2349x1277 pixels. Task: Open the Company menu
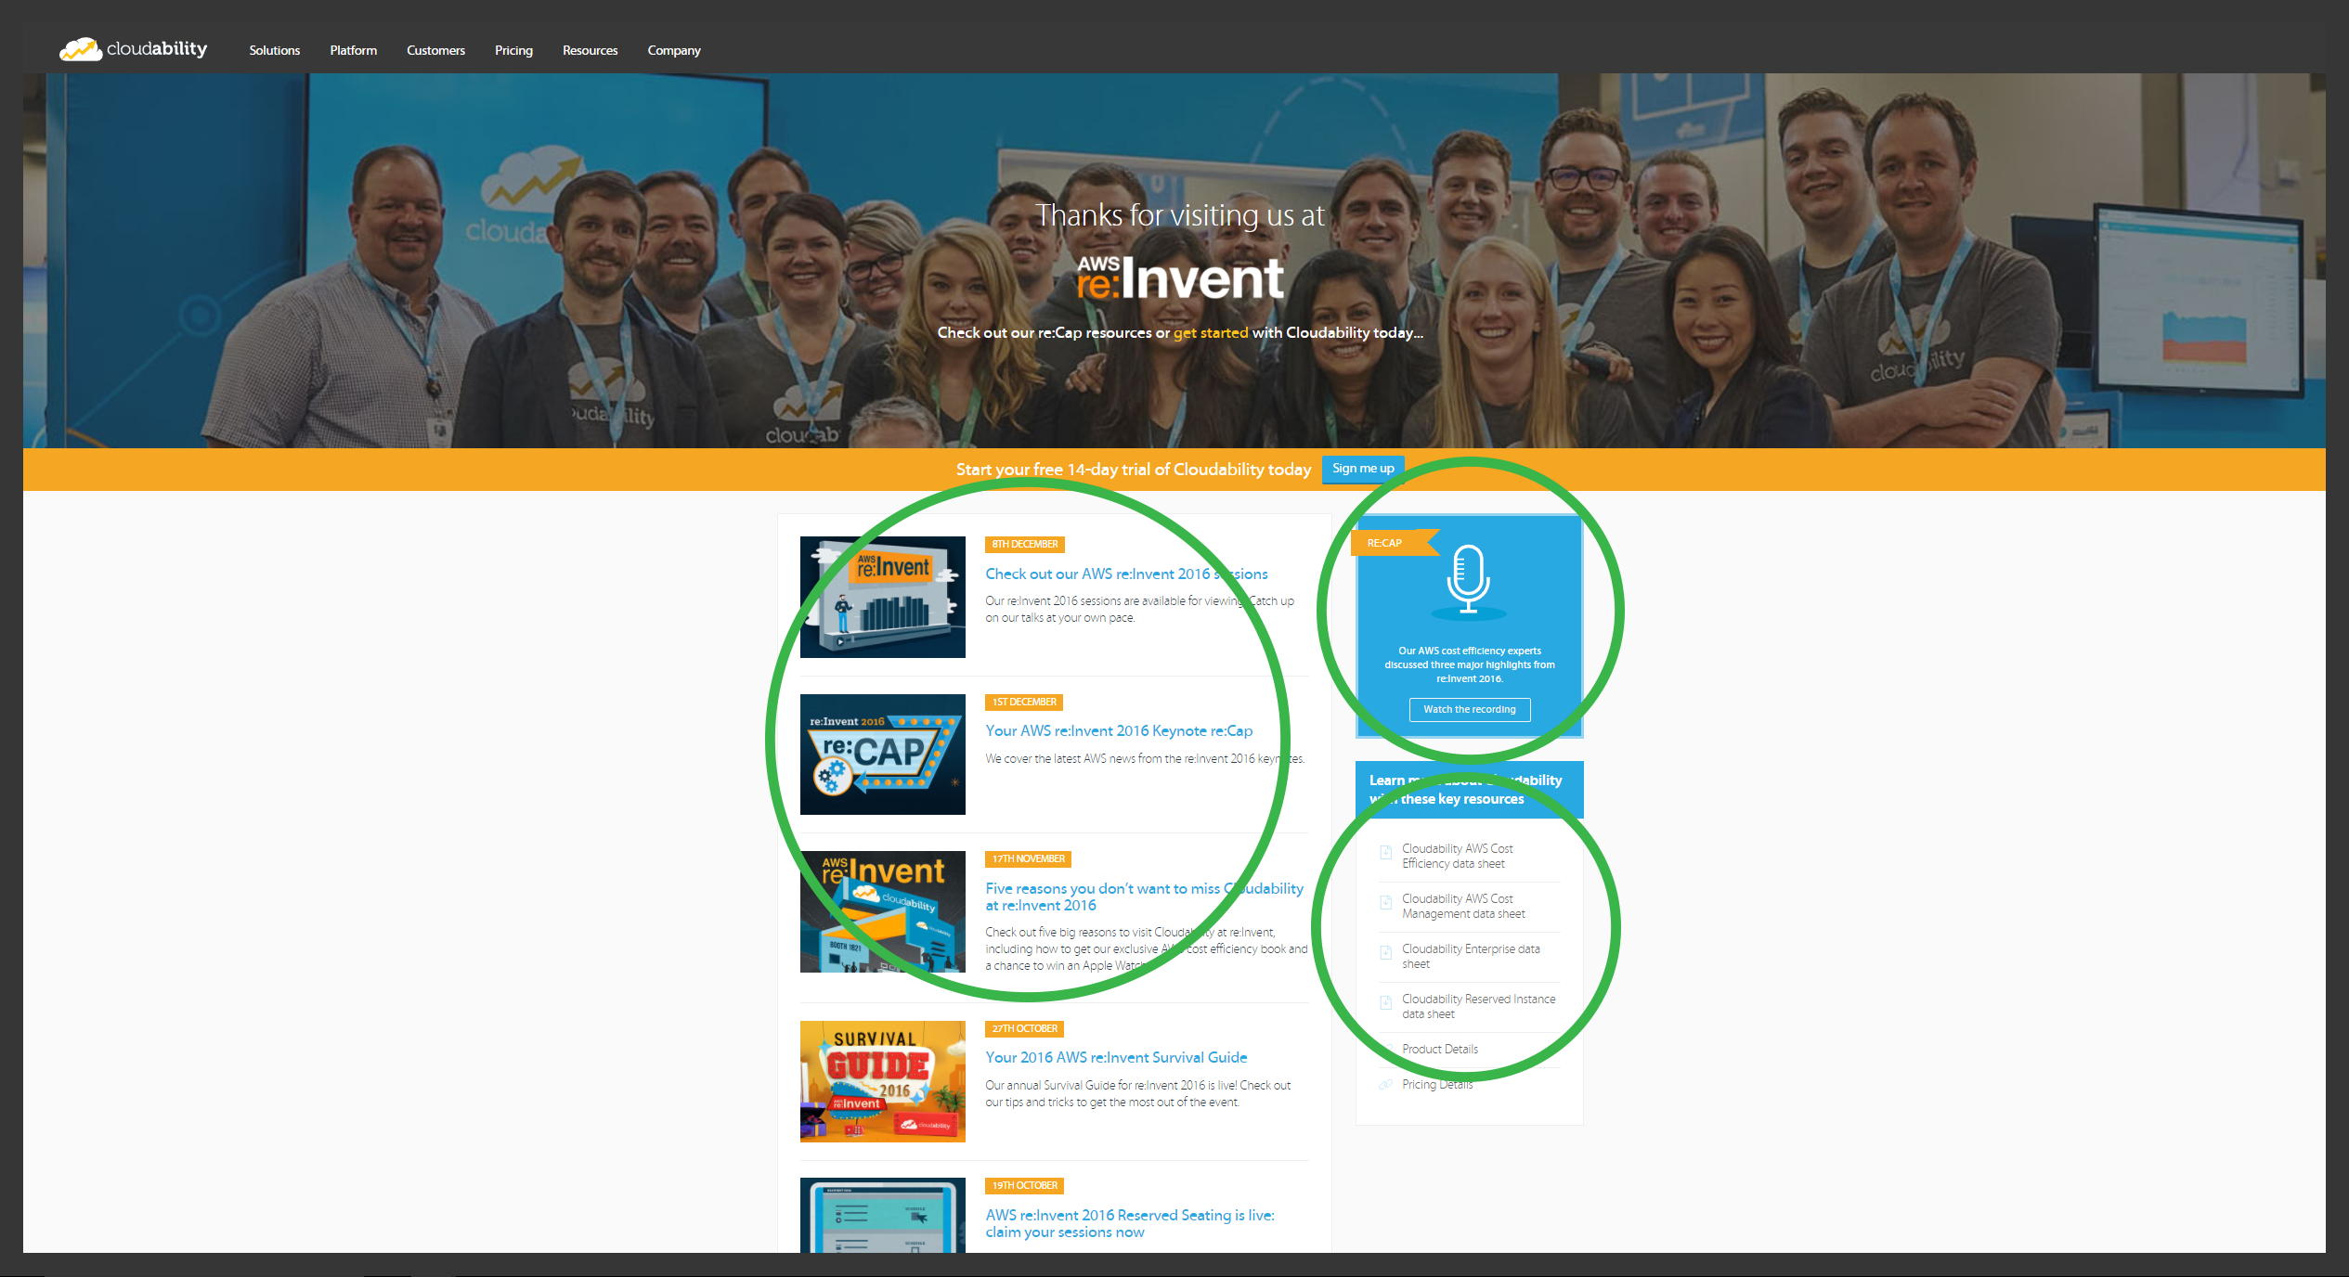point(674,50)
